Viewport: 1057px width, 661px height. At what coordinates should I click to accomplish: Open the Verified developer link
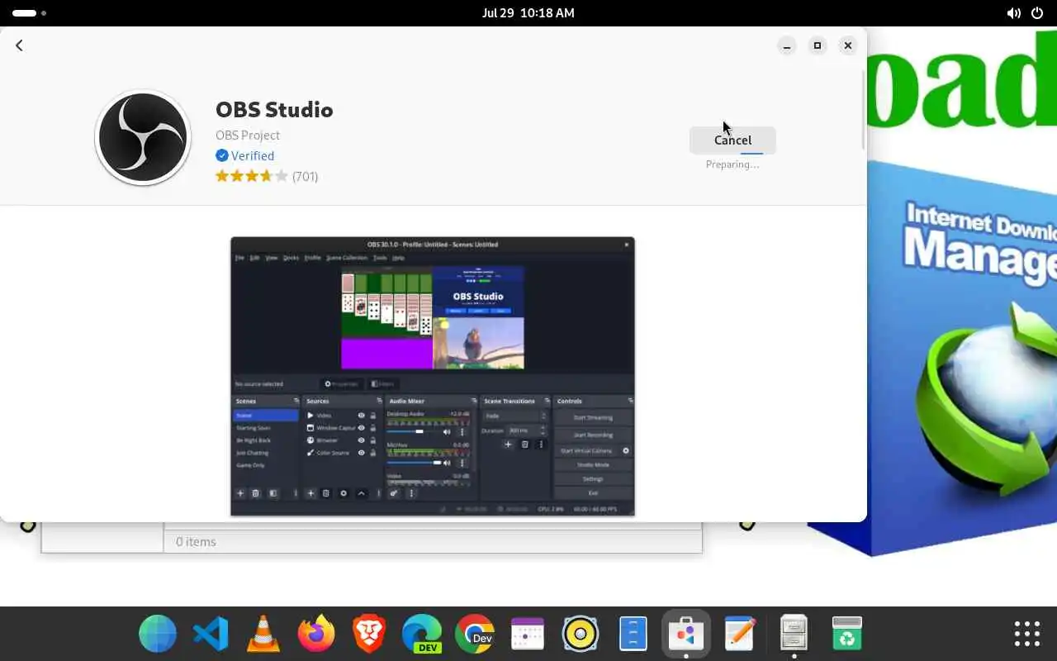coord(253,155)
